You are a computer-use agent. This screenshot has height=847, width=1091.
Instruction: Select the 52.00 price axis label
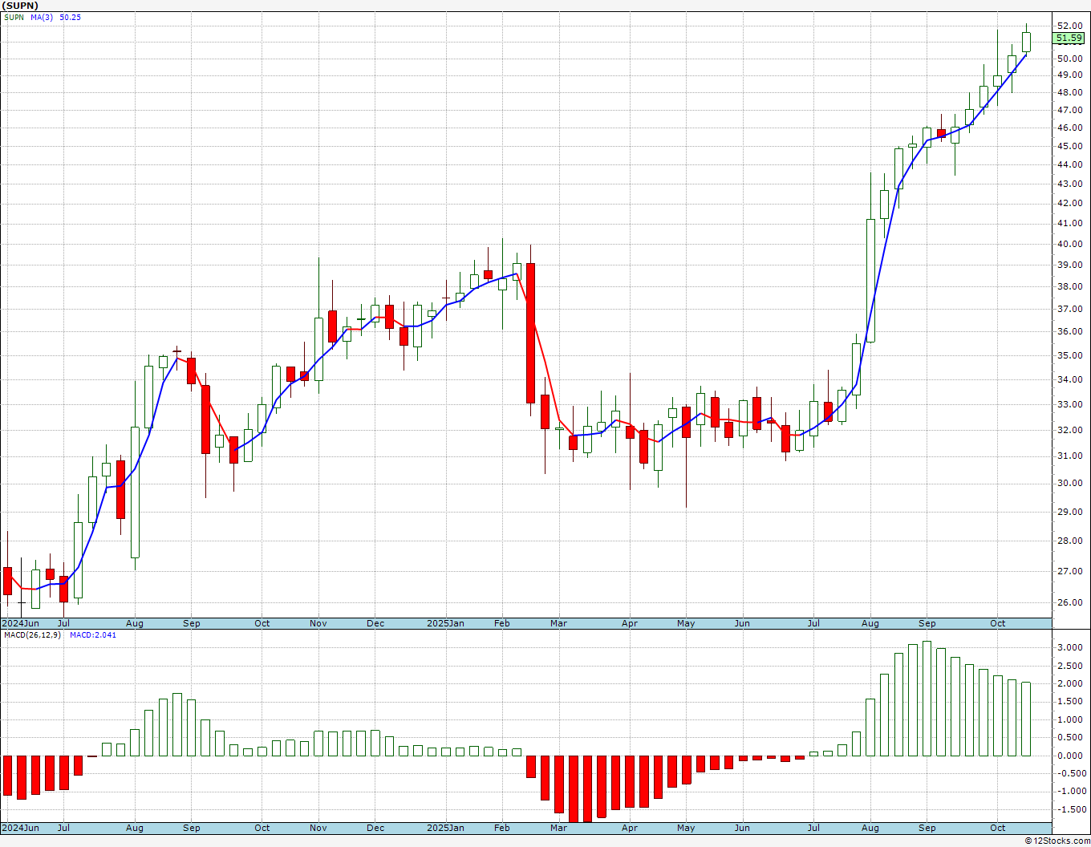[x=1069, y=26]
